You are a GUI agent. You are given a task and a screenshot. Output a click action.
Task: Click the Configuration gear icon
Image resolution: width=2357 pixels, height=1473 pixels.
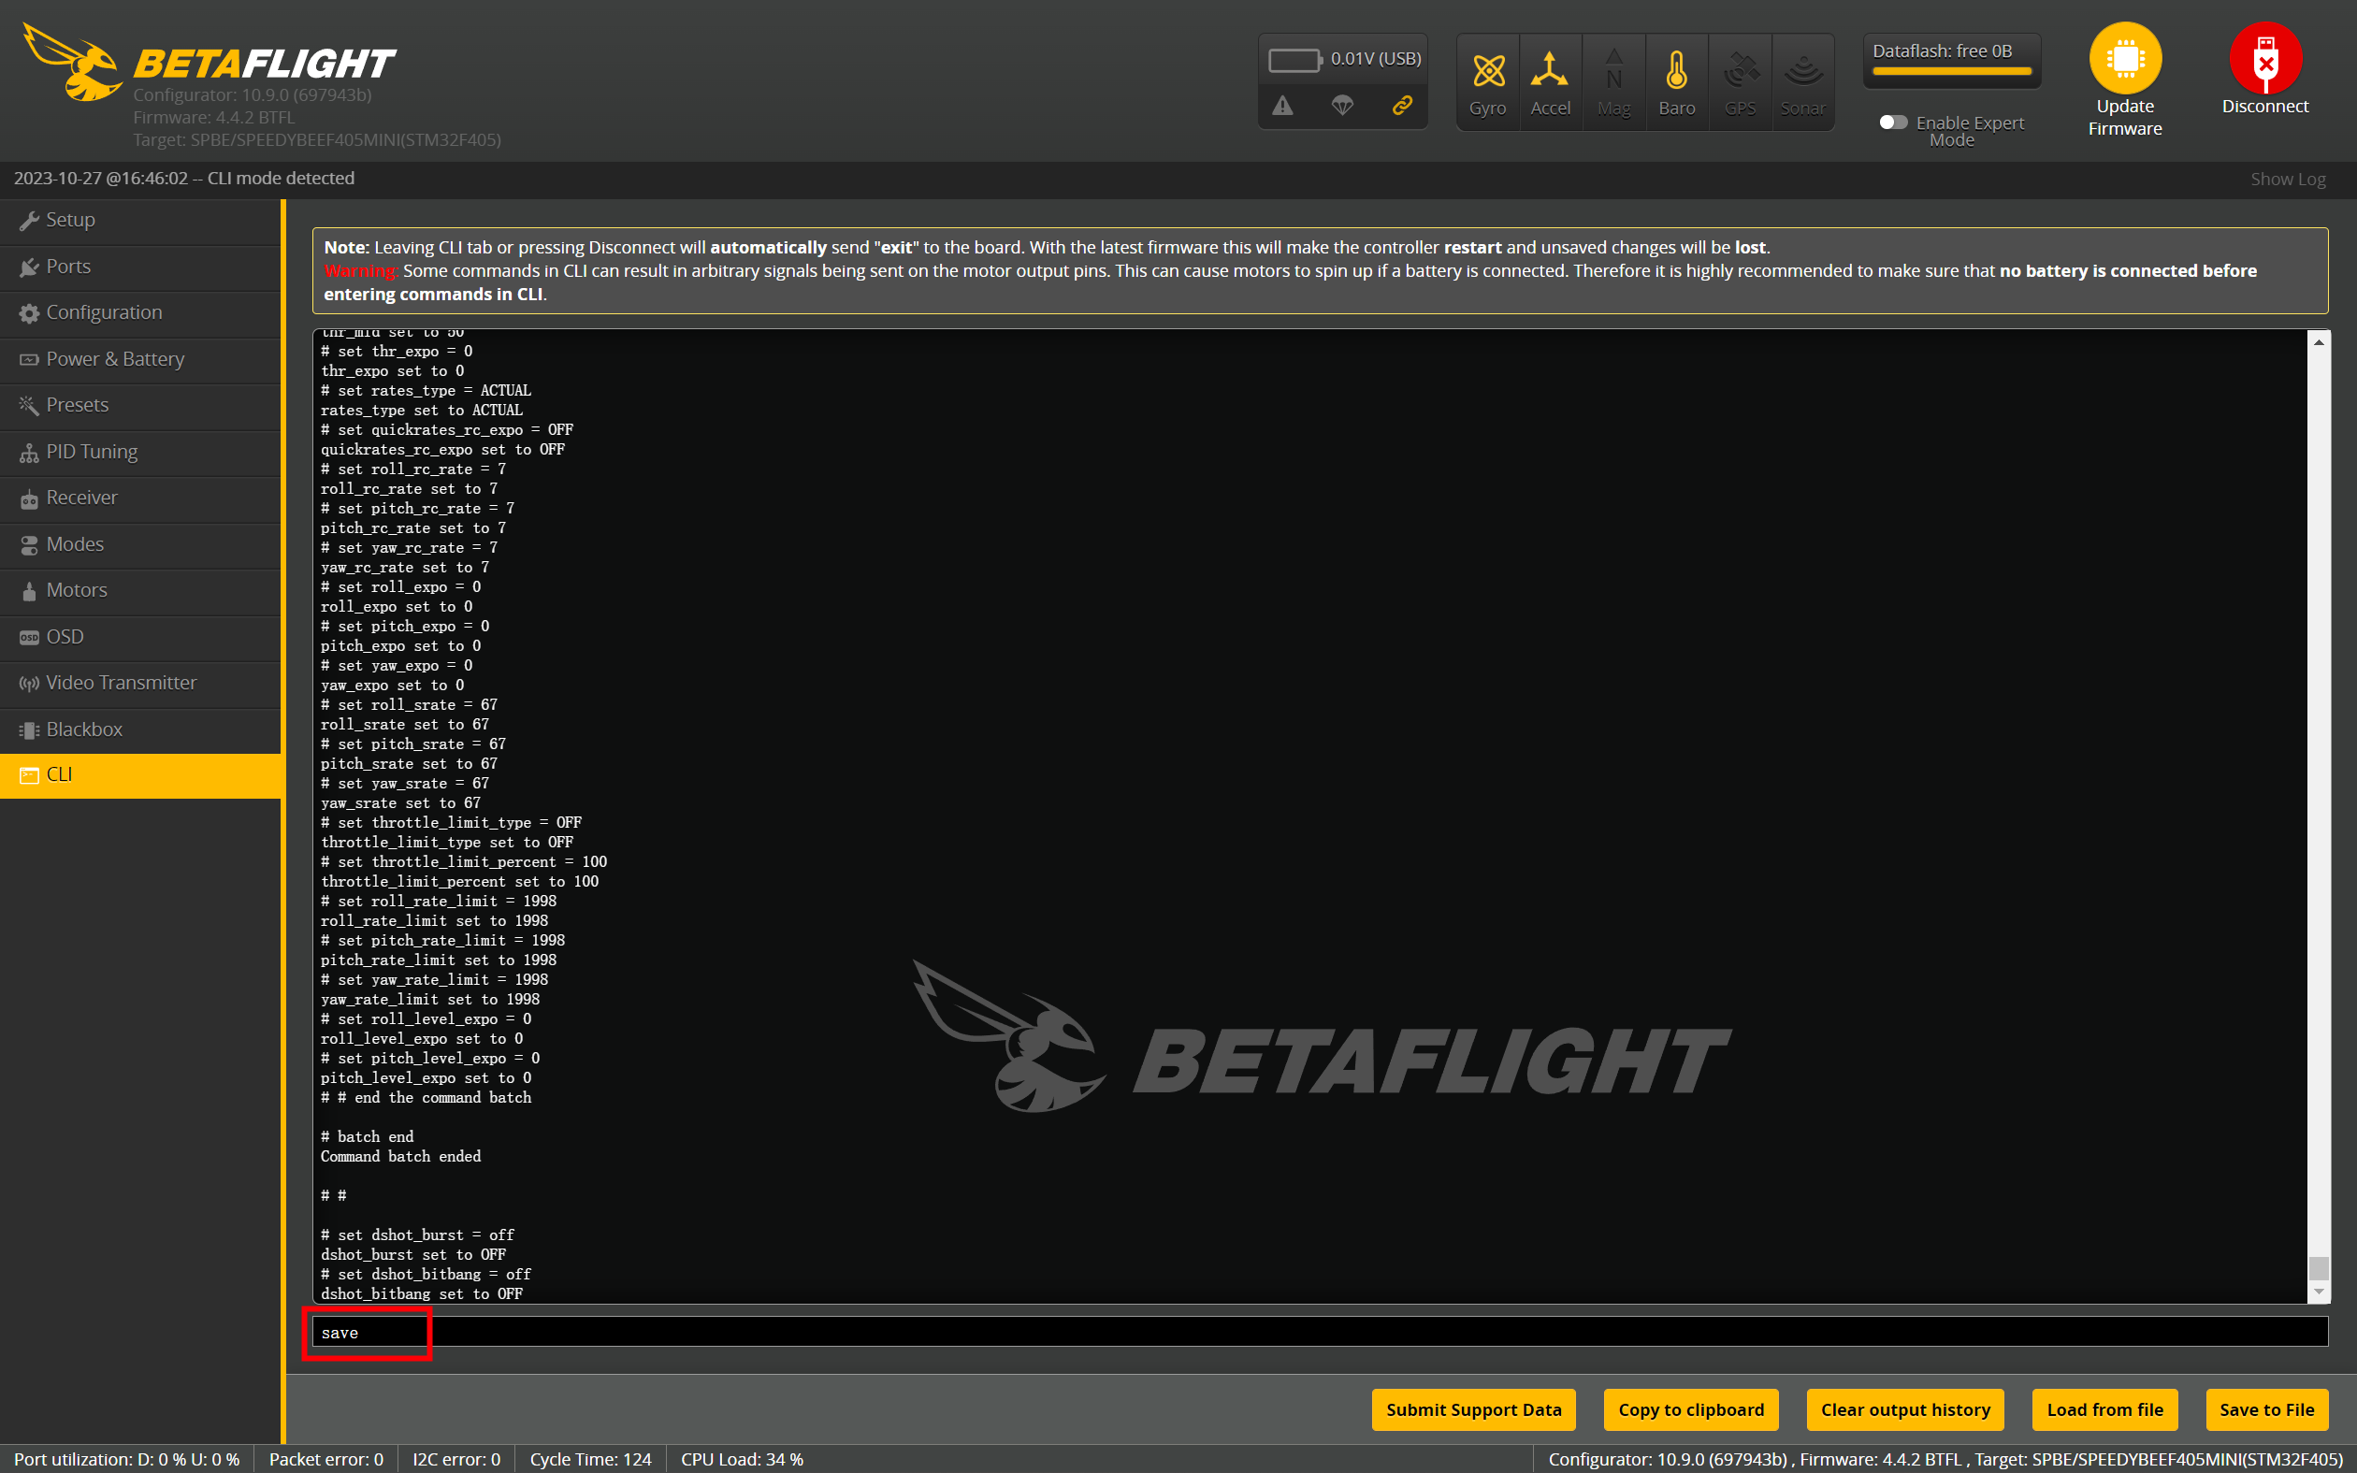pyautogui.click(x=29, y=312)
